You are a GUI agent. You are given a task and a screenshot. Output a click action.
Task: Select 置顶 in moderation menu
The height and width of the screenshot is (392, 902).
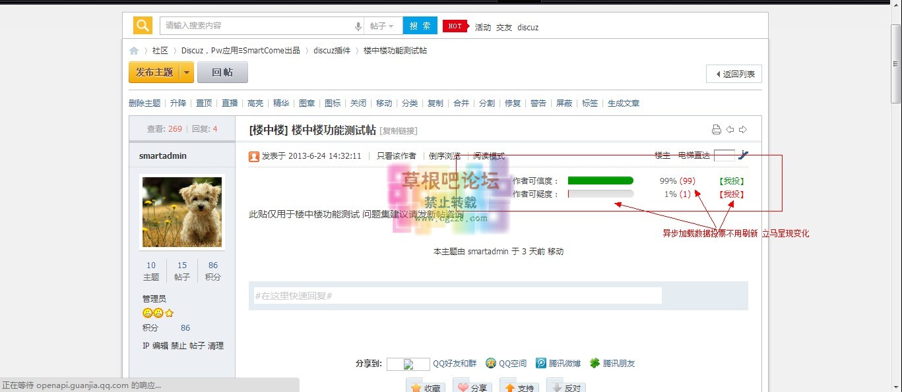pos(204,103)
